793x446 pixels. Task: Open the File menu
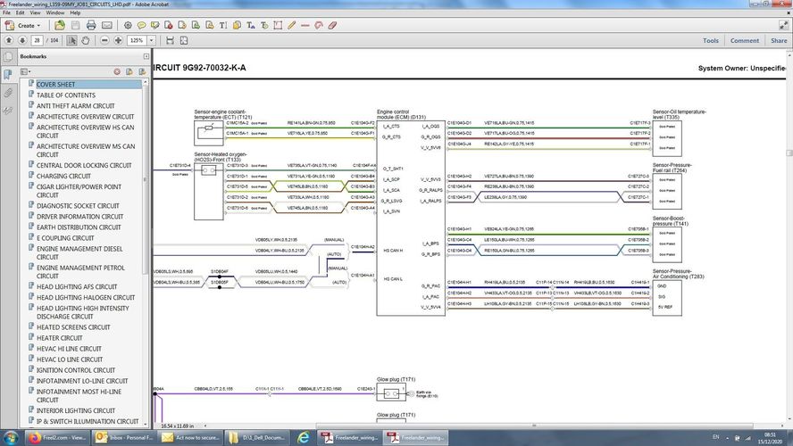[6, 12]
